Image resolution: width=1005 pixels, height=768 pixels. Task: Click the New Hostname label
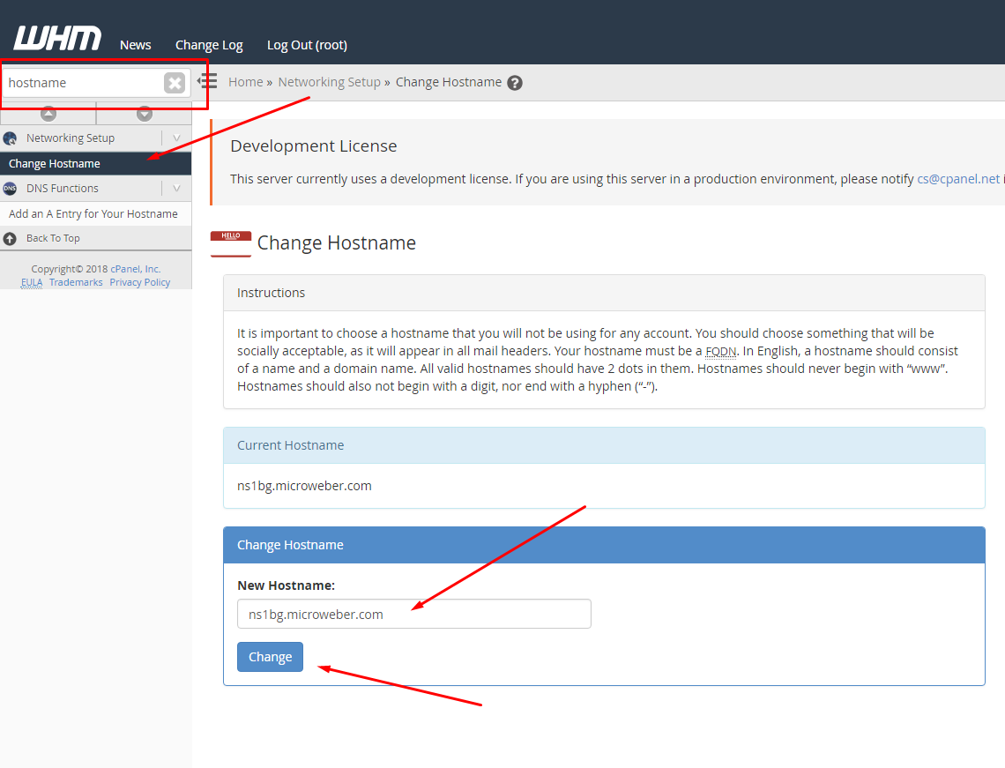tap(286, 585)
